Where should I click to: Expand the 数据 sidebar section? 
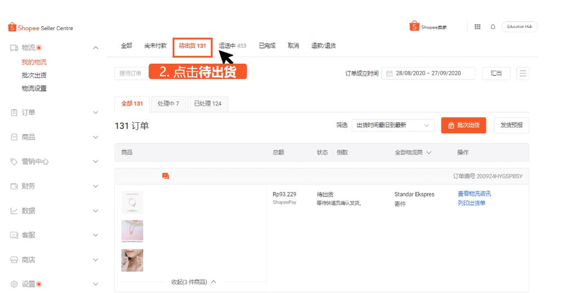click(x=96, y=211)
